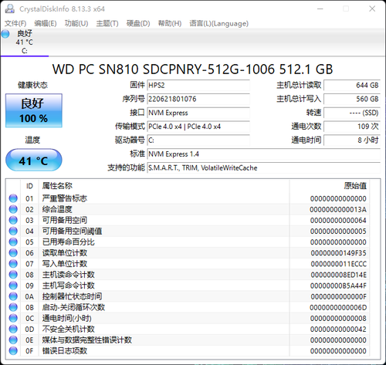Click the firmware field showing HPS2
This screenshot has height=365, width=386.
198,85
